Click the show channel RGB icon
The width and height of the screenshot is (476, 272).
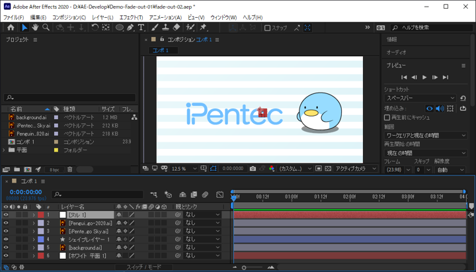[x=272, y=168]
